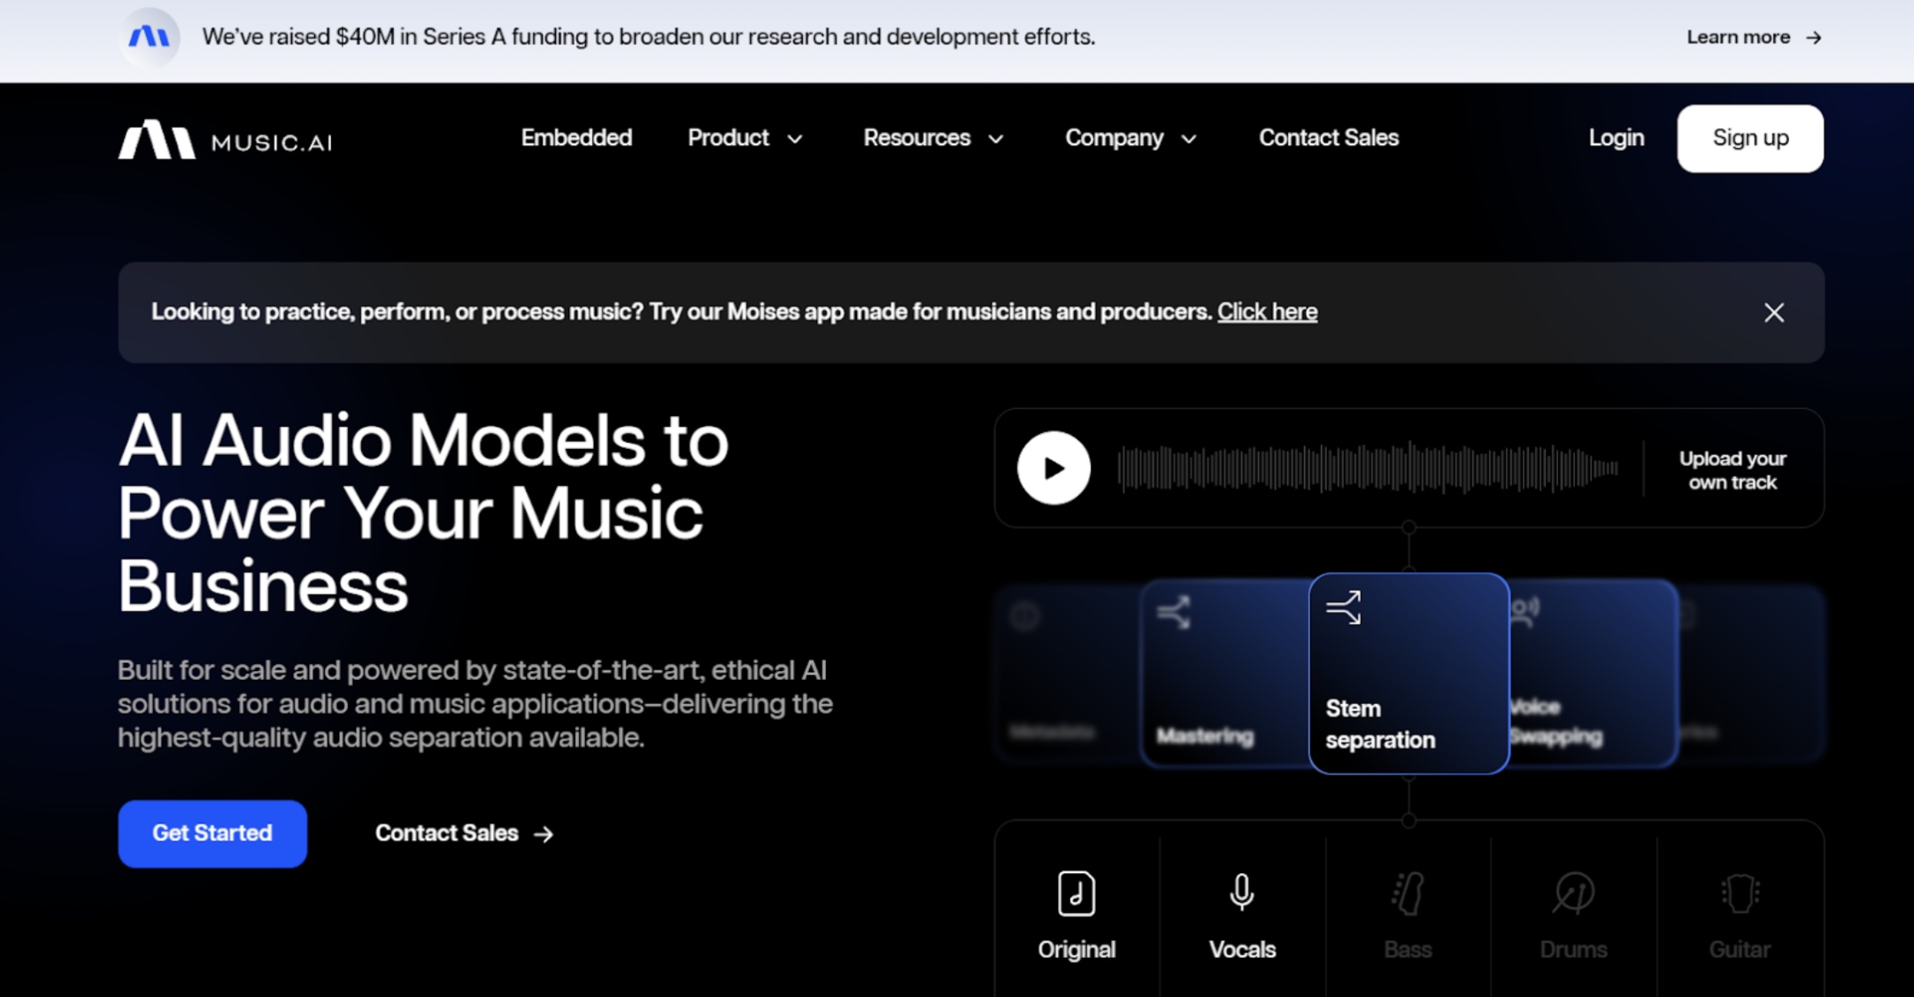Viewport: 1914px width, 997px height.
Task: Select the Mastering card
Action: (1225, 673)
